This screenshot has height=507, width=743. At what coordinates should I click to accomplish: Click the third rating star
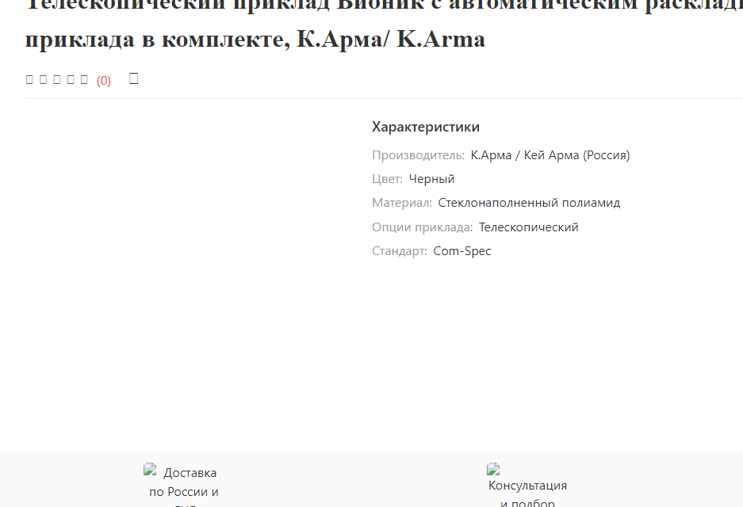(x=57, y=79)
